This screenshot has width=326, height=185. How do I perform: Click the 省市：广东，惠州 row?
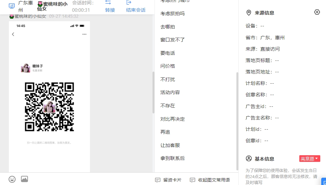click(x=265, y=38)
